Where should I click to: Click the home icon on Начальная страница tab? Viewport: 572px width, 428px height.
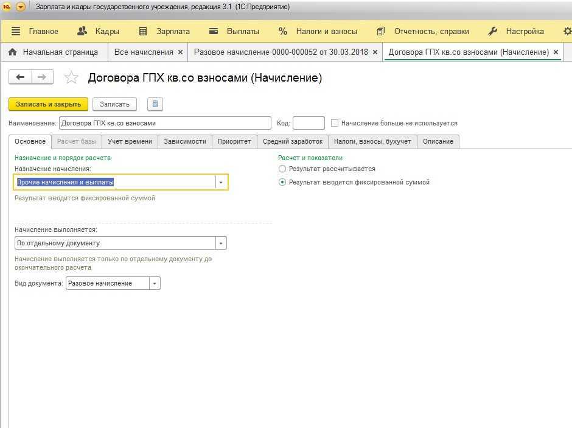12,52
